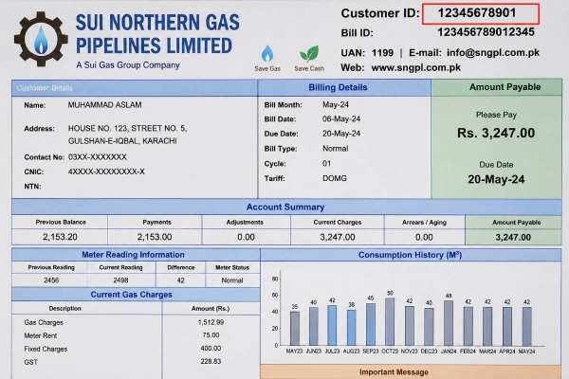569x379 pixels.
Task: Click the Amount Payable green header
Action: pyautogui.click(x=505, y=87)
